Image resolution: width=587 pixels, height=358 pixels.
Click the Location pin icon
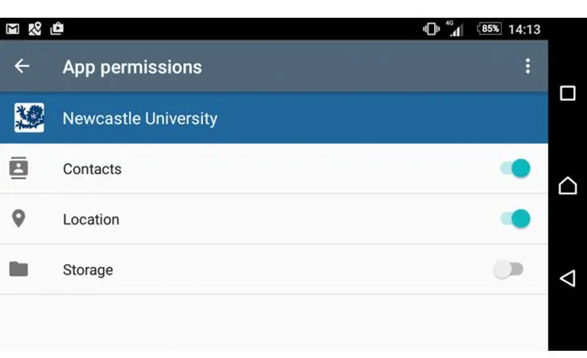click(19, 219)
